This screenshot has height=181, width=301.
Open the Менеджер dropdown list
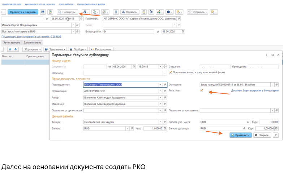(x=160, y=104)
